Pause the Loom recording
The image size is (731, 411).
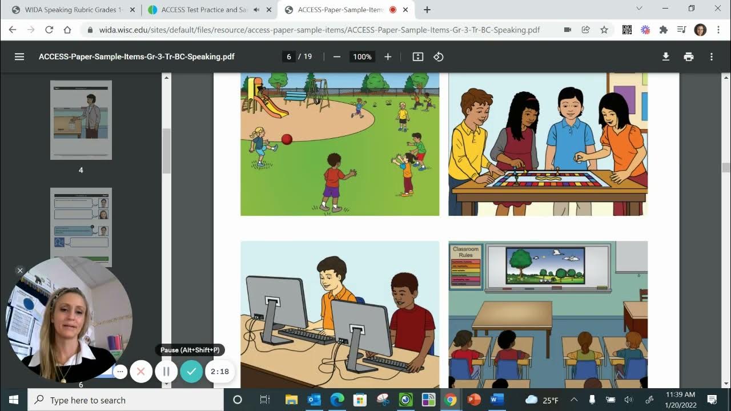(x=166, y=371)
